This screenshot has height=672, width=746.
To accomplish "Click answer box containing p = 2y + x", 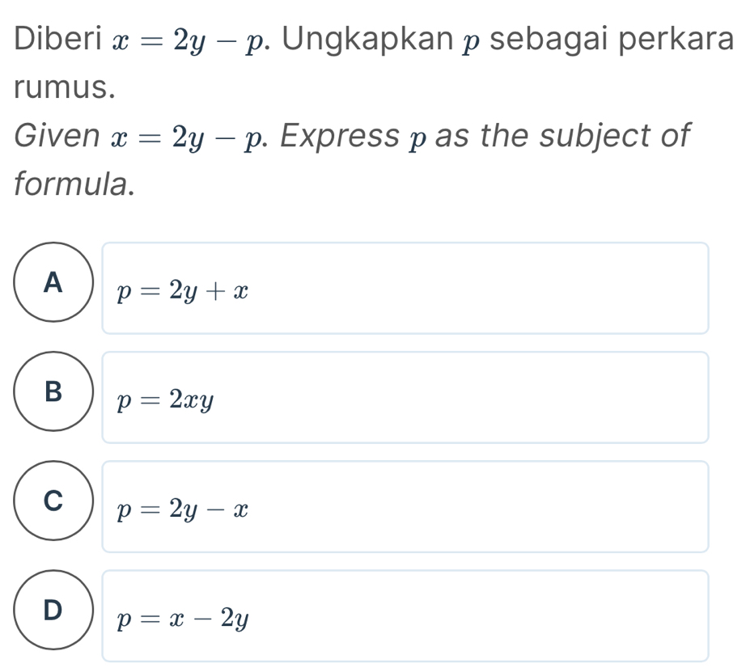I will (x=405, y=288).
